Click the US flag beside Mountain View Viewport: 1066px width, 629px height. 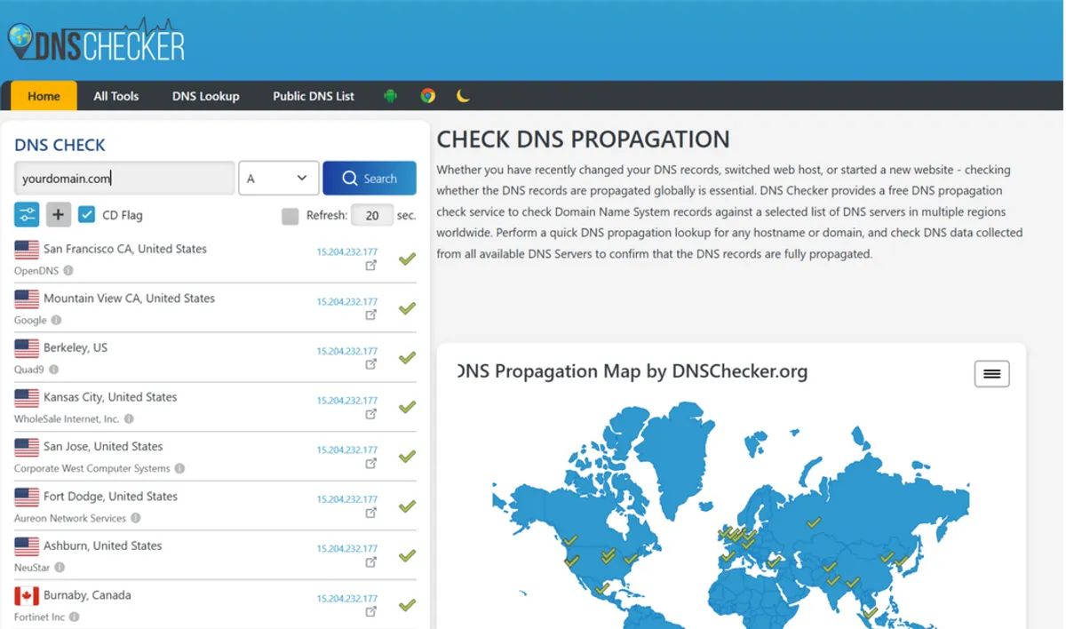(x=27, y=299)
